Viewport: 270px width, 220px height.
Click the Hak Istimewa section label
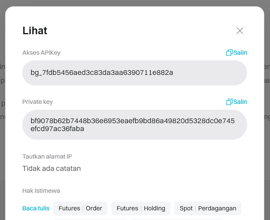[41, 191]
